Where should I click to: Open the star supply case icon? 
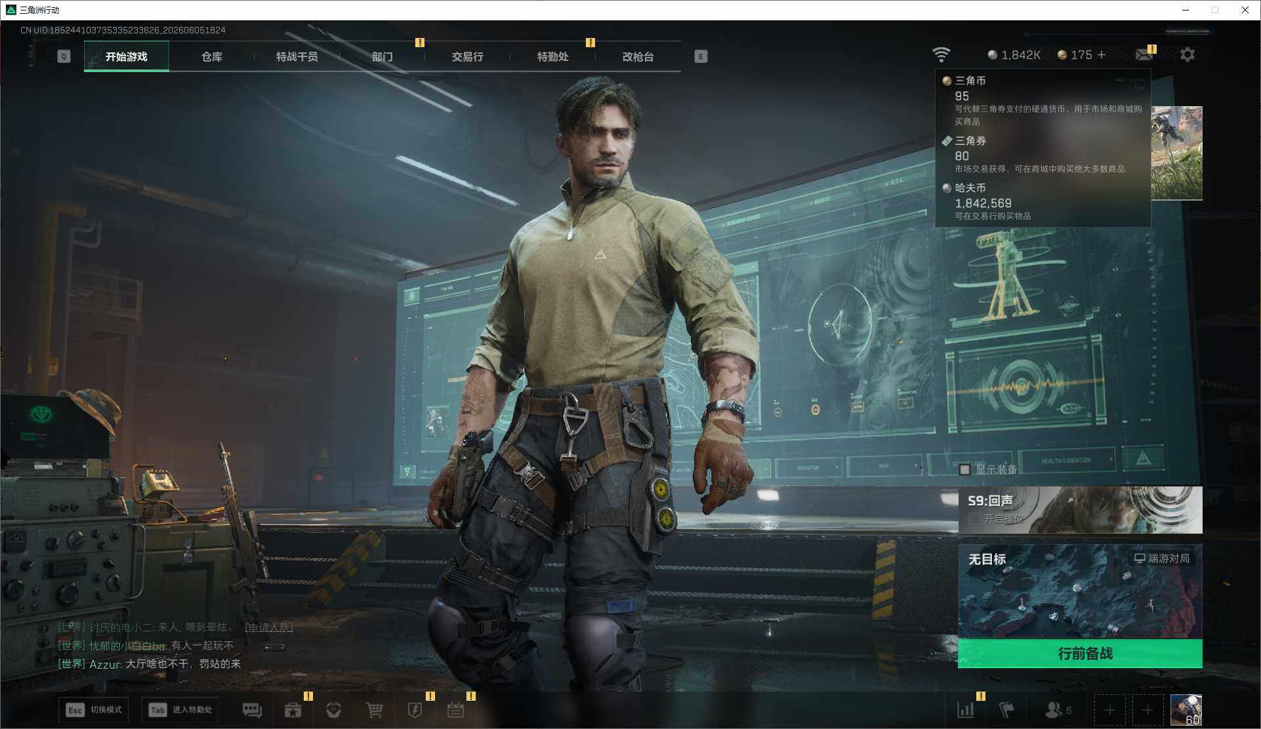(x=293, y=710)
